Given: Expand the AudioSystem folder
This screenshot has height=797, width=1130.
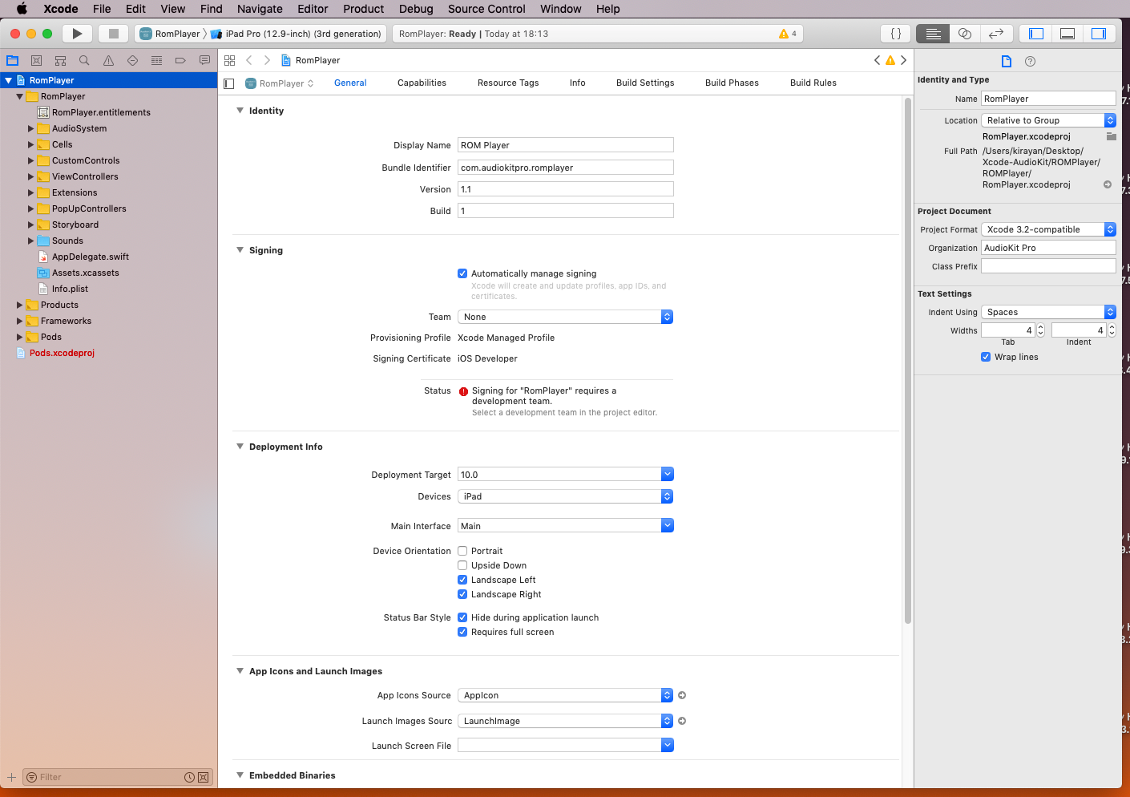Looking at the screenshot, I should point(31,128).
